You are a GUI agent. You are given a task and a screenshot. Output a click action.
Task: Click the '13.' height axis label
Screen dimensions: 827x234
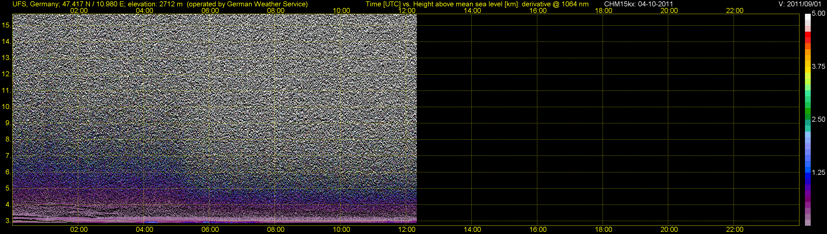[x=6, y=58]
